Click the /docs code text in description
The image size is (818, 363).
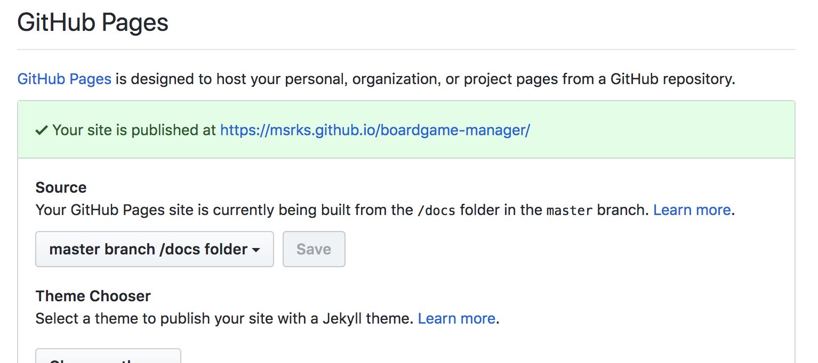click(x=437, y=210)
